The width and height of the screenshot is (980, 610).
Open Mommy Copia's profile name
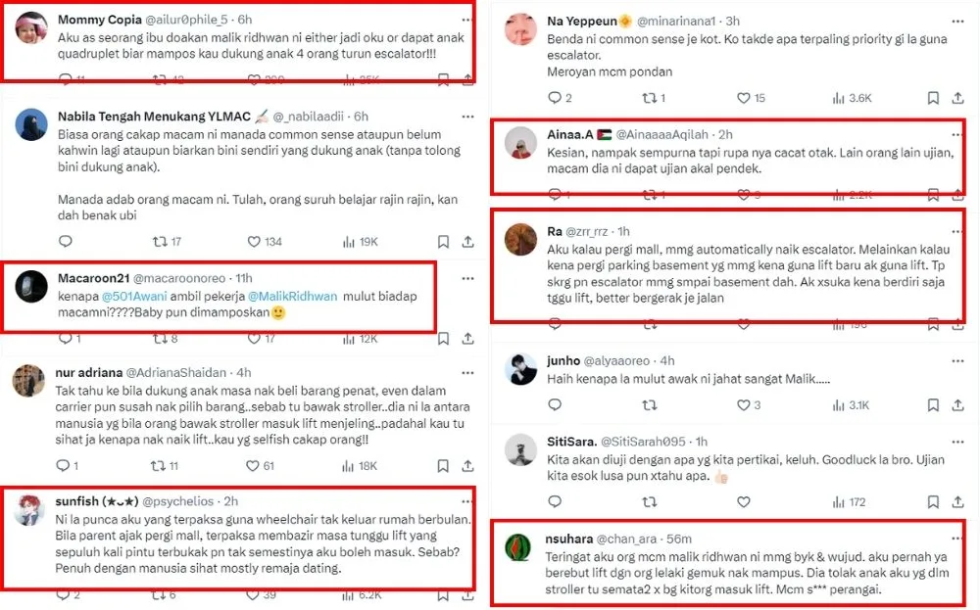pos(98,20)
